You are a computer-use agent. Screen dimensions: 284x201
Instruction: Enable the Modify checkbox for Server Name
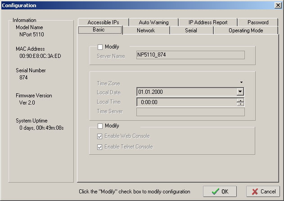[x=100, y=47]
